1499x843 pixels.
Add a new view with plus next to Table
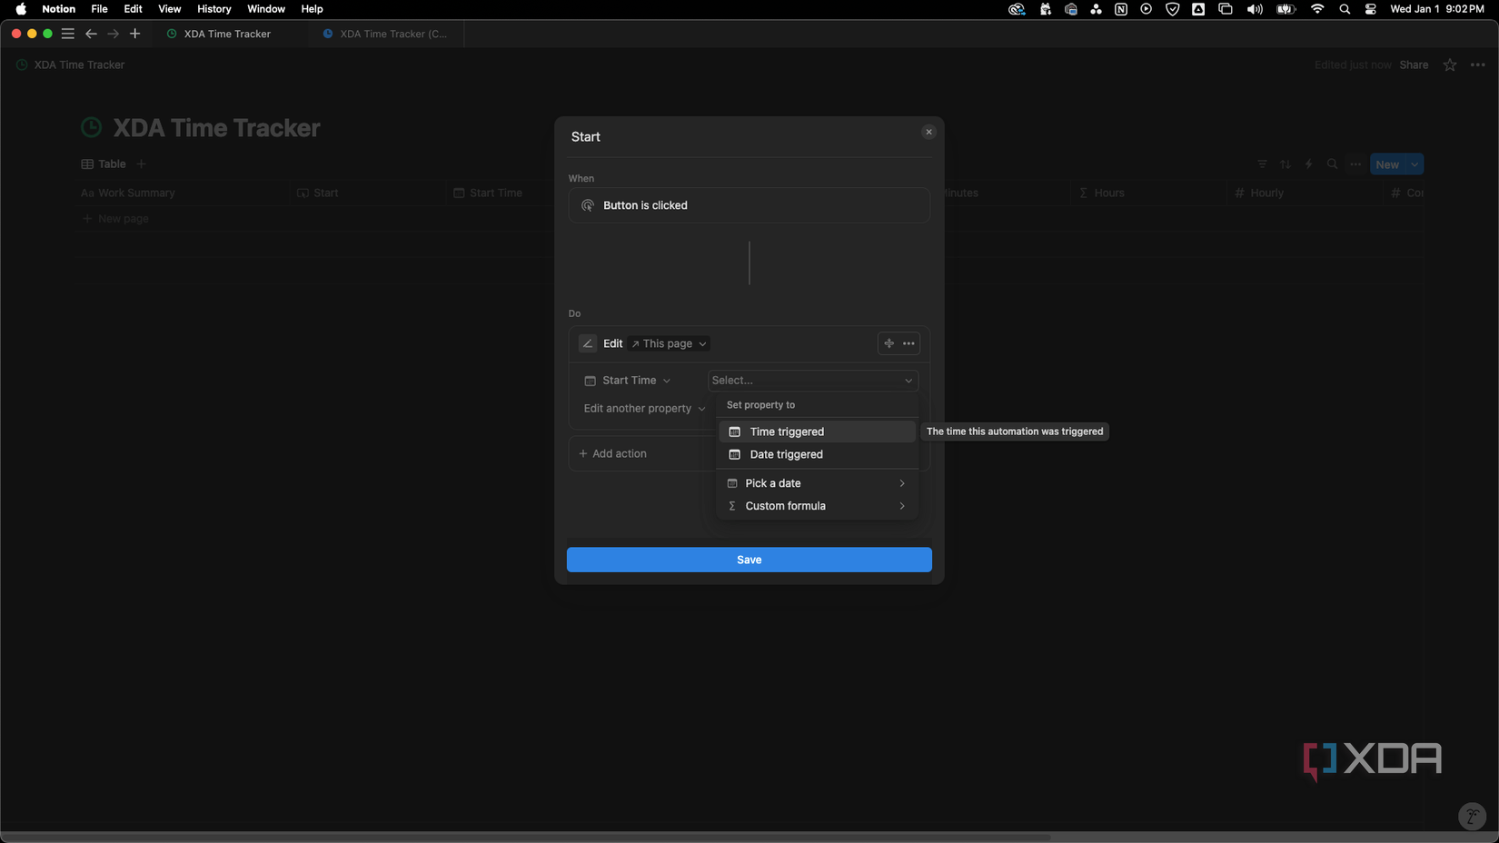tap(141, 164)
